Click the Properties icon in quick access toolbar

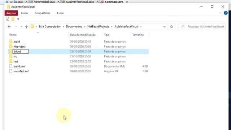[x=8, y=19]
